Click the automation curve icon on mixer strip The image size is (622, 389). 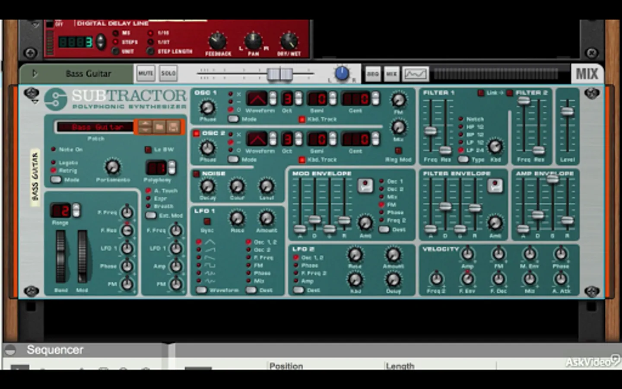coord(415,74)
